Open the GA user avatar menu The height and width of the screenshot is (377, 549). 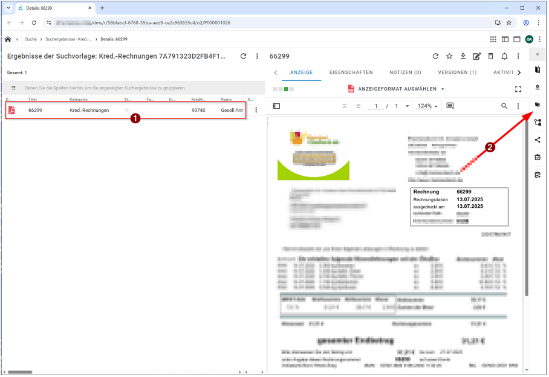[x=529, y=39]
